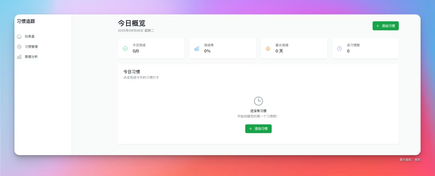Click the green checkmark icon in 今日完成 card
The height and width of the screenshot is (176, 435).
click(x=125, y=48)
